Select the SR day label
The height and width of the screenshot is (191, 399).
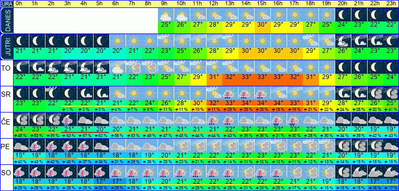coord(6,95)
